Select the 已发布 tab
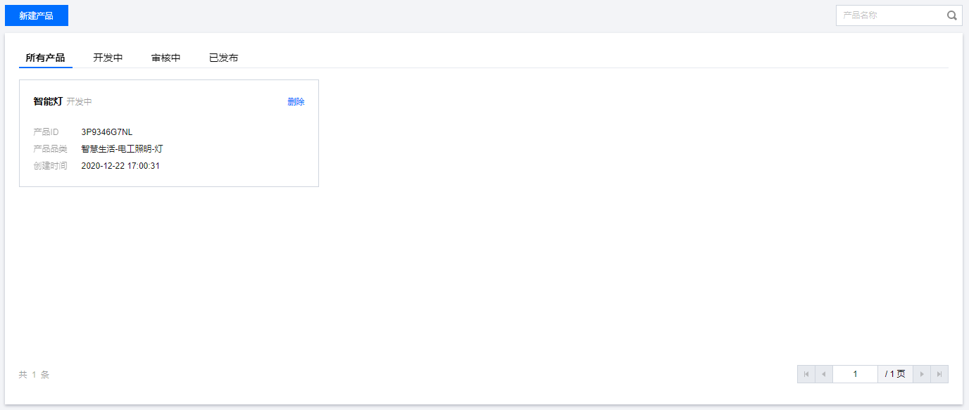The image size is (969, 410). tap(223, 58)
